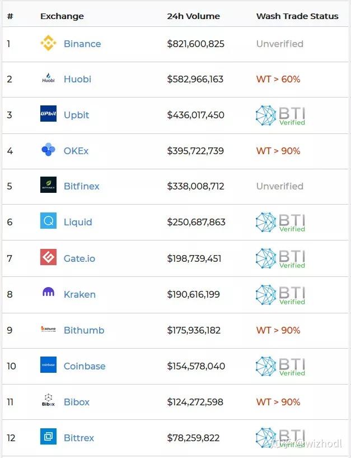The image size is (351, 458).
Task: Click Bitfinex's Unverified status text
Action: point(280,186)
